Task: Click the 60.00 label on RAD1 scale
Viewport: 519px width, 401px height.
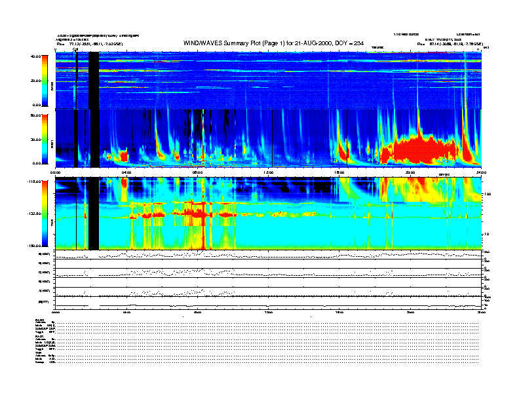Action: [35, 115]
